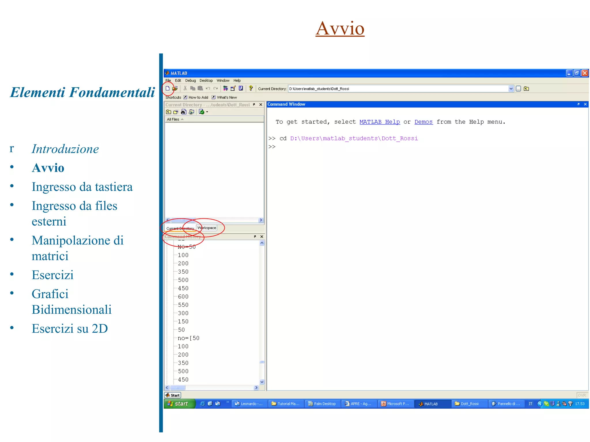
Task: Click the binoculars Find Files icon
Action: 184,112
